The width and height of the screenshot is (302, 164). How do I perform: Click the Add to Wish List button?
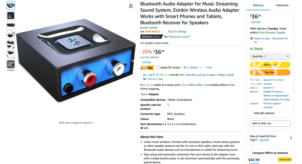tap(270, 123)
